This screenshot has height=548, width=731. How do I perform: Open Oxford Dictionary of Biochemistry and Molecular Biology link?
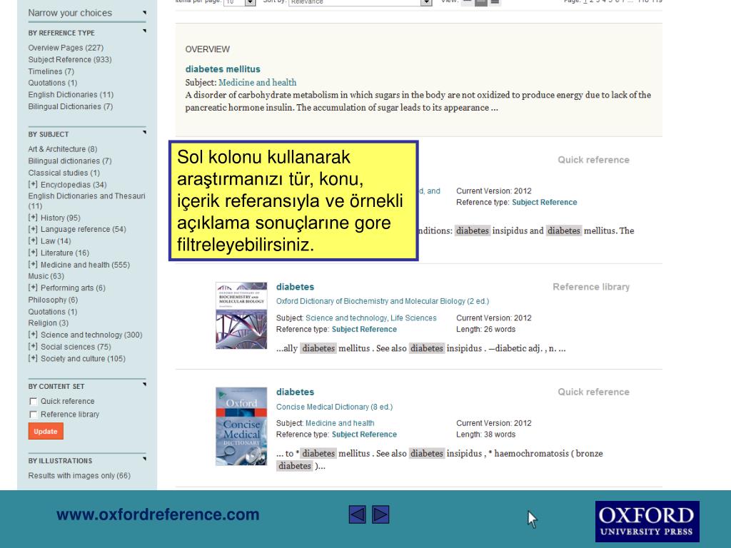(x=383, y=302)
